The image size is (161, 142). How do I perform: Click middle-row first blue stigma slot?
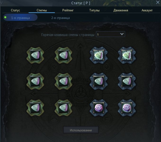(x=99, y=81)
